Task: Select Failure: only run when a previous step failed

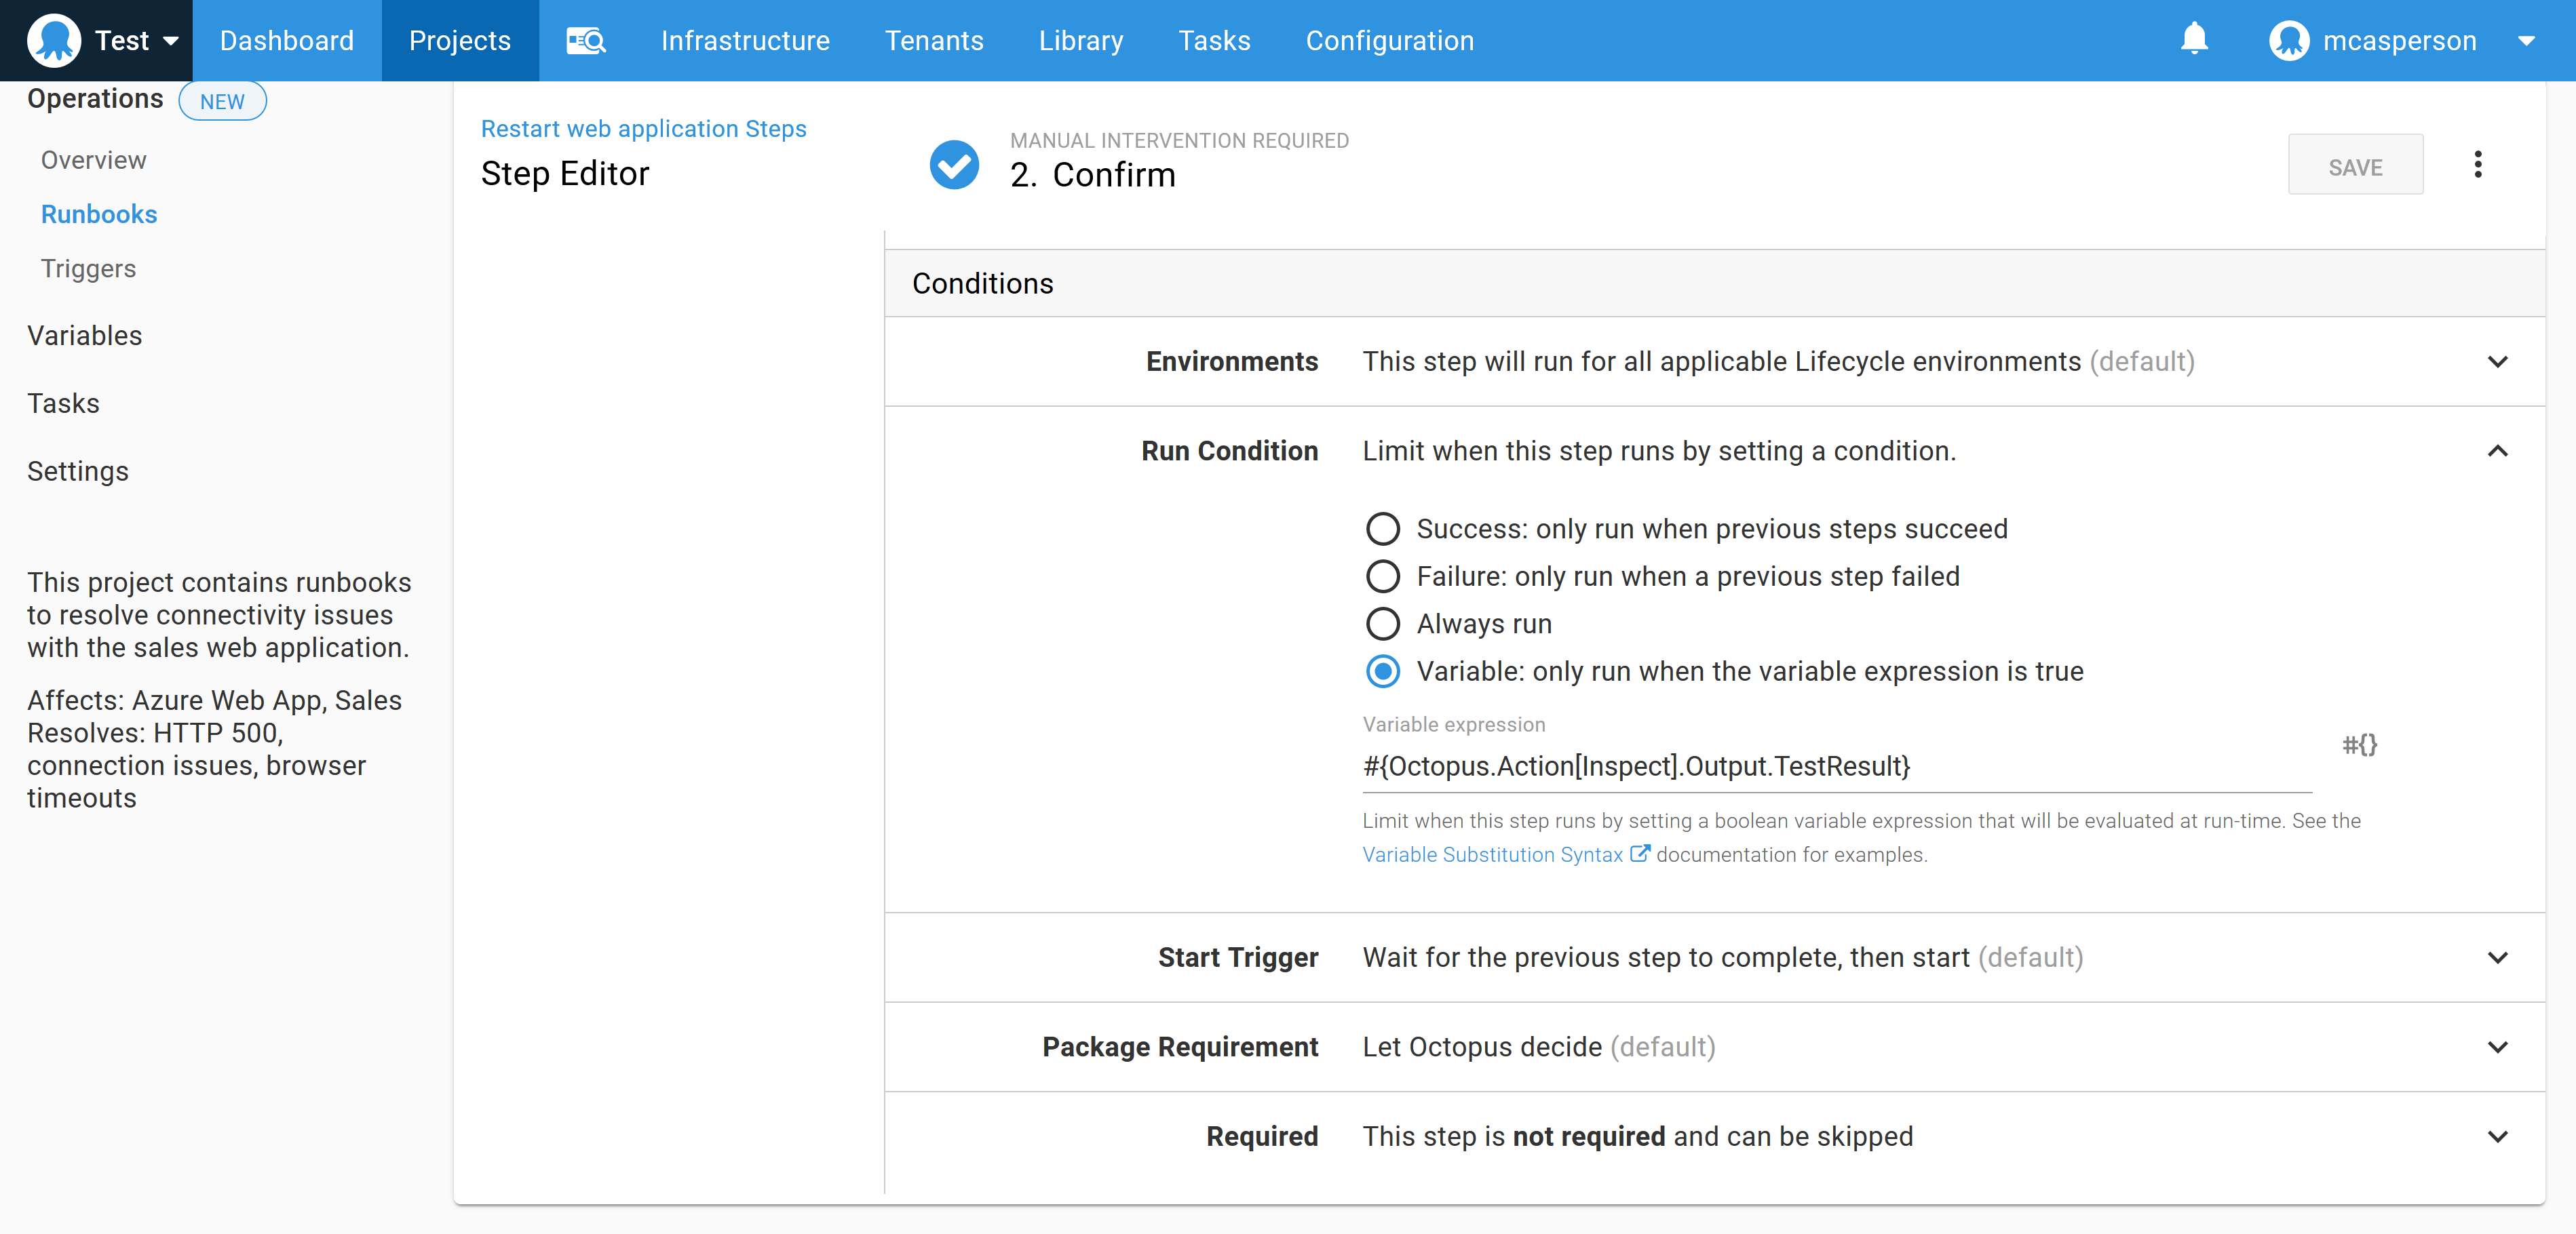Action: [x=1383, y=576]
